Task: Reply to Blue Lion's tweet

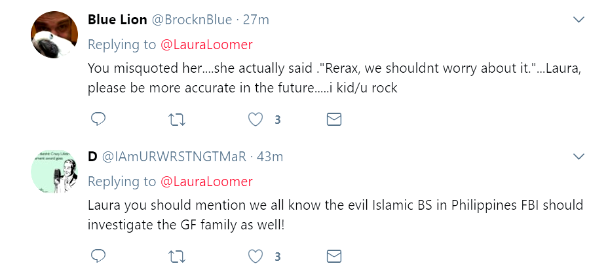Action: coord(98,119)
